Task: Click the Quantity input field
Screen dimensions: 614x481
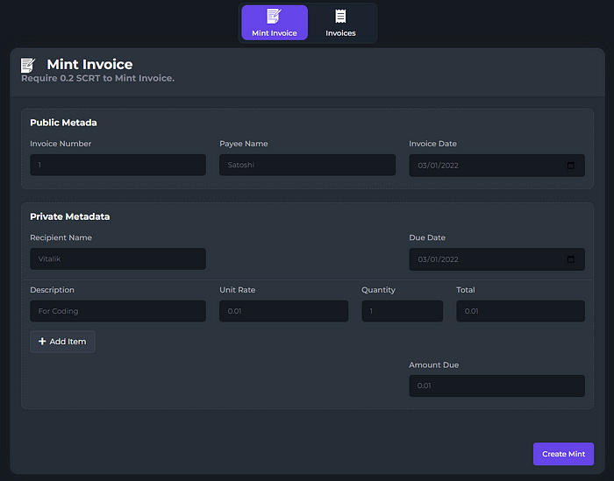Action: tap(402, 311)
